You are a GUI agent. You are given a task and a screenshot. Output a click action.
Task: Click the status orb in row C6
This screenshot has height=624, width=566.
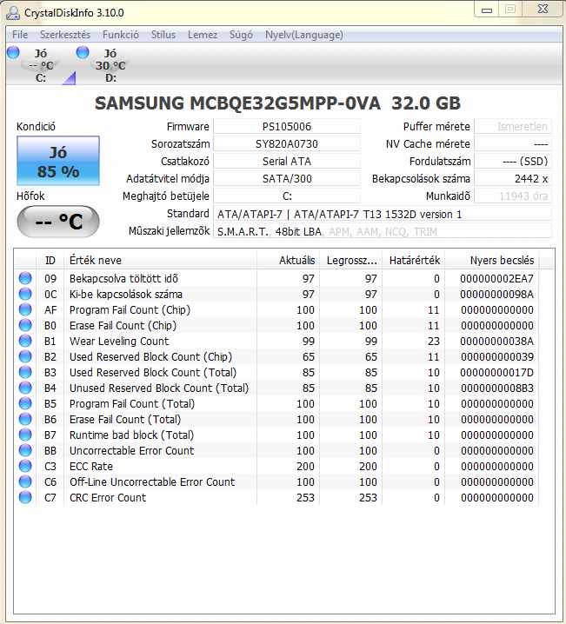coord(25,481)
